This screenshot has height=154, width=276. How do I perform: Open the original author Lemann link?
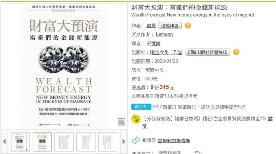(164, 34)
